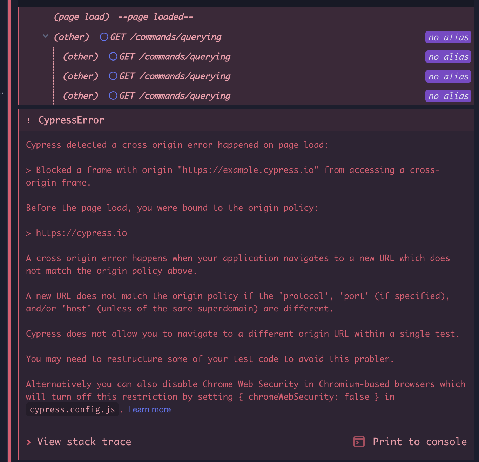Click the circle icon on the third GET request
Image resolution: width=479 pixels, height=462 pixels.
coord(113,76)
